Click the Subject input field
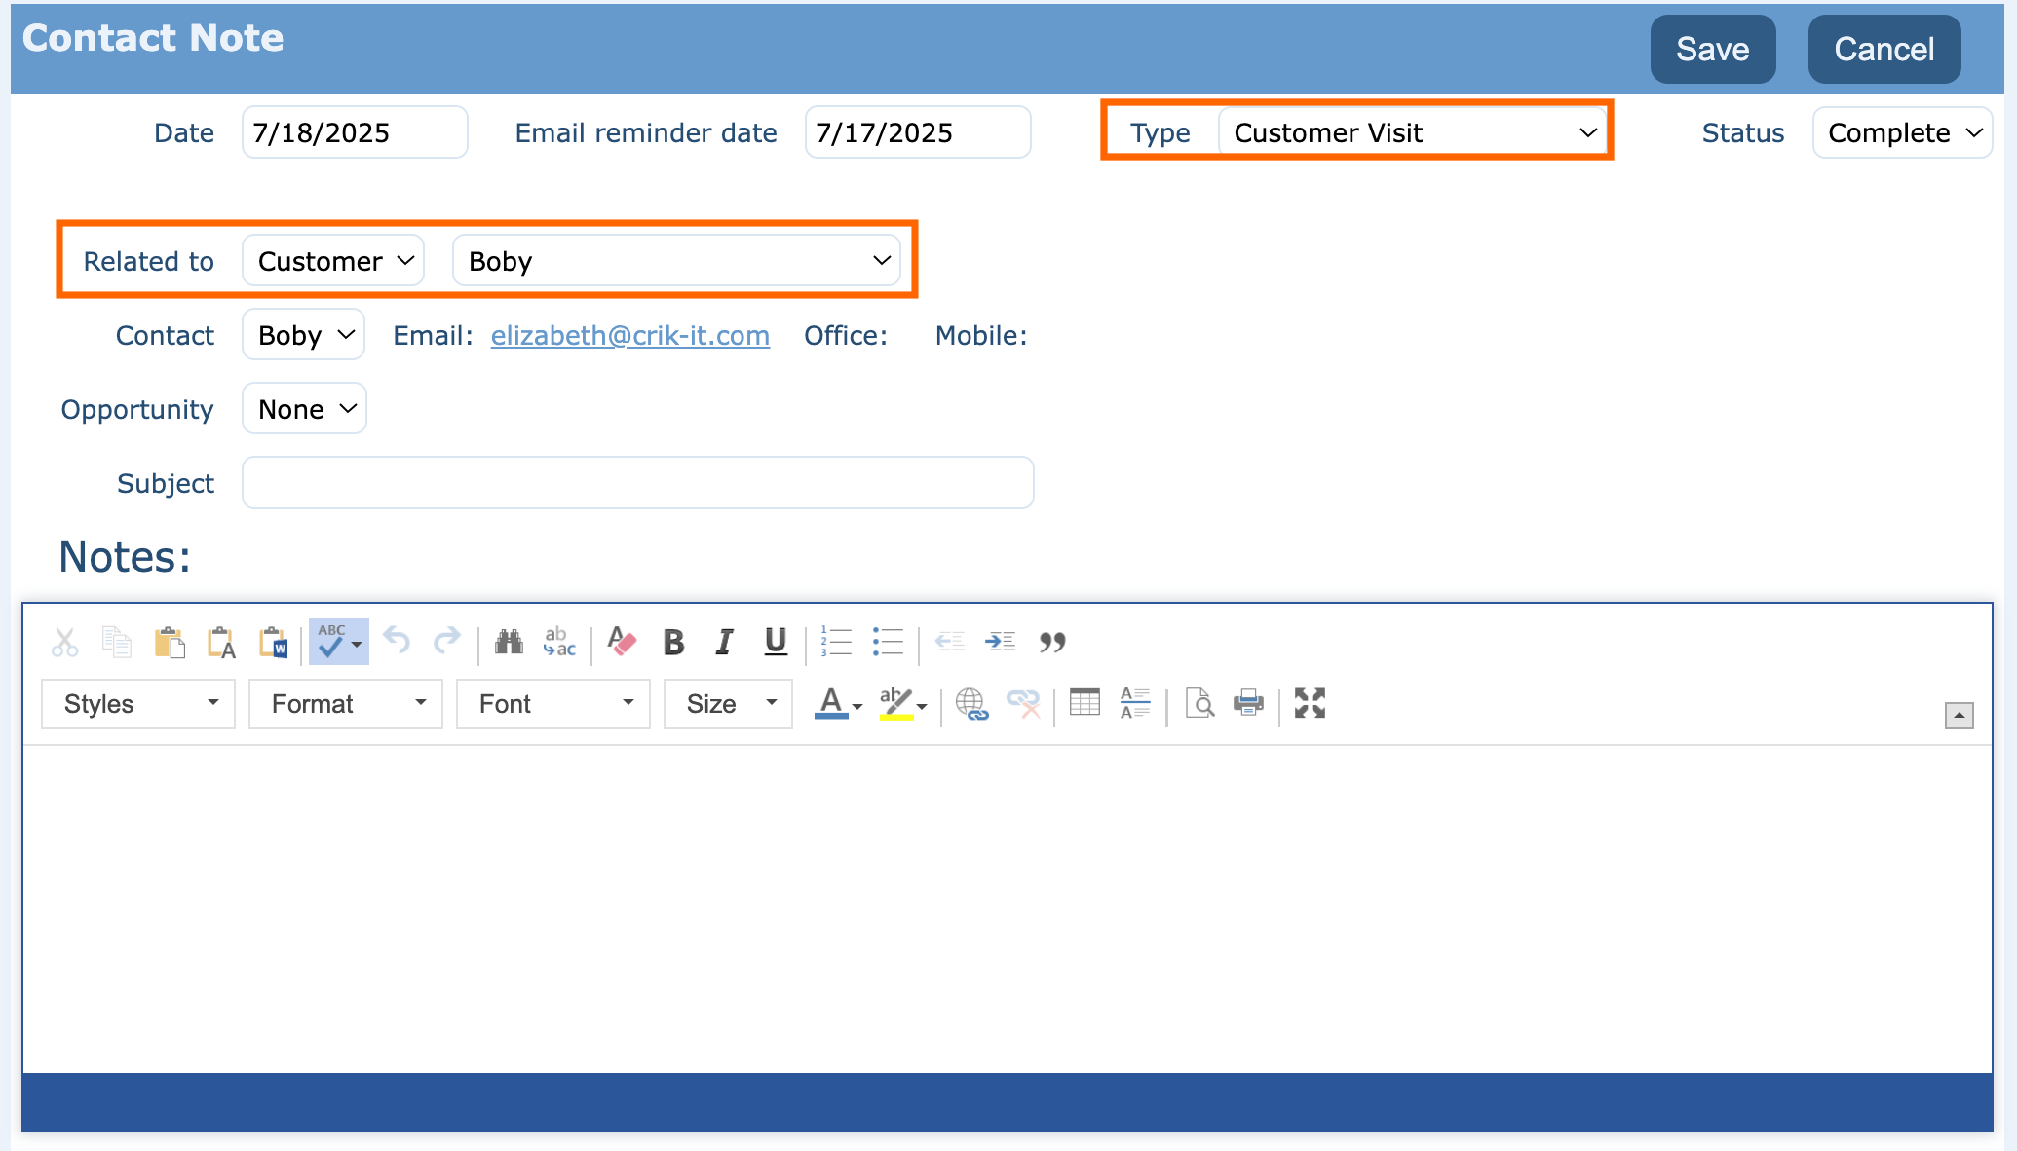The width and height of the screenshot is (2017, 1151). [637, 483]
